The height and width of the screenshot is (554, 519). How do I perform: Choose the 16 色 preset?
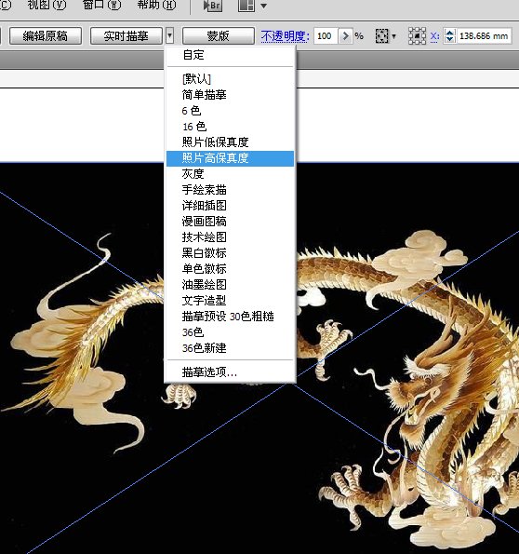tap(230, 127)
